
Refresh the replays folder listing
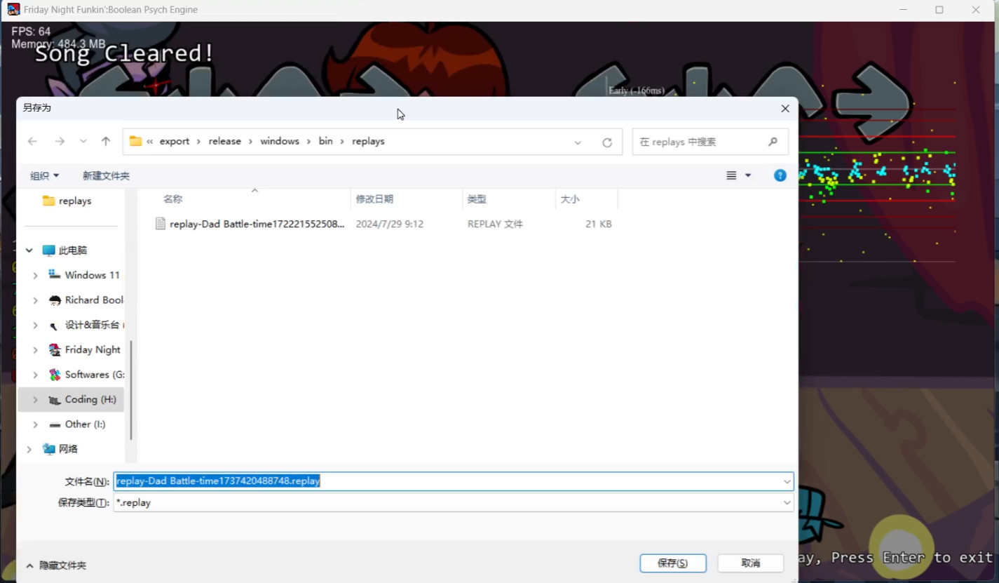coord(607,142)
